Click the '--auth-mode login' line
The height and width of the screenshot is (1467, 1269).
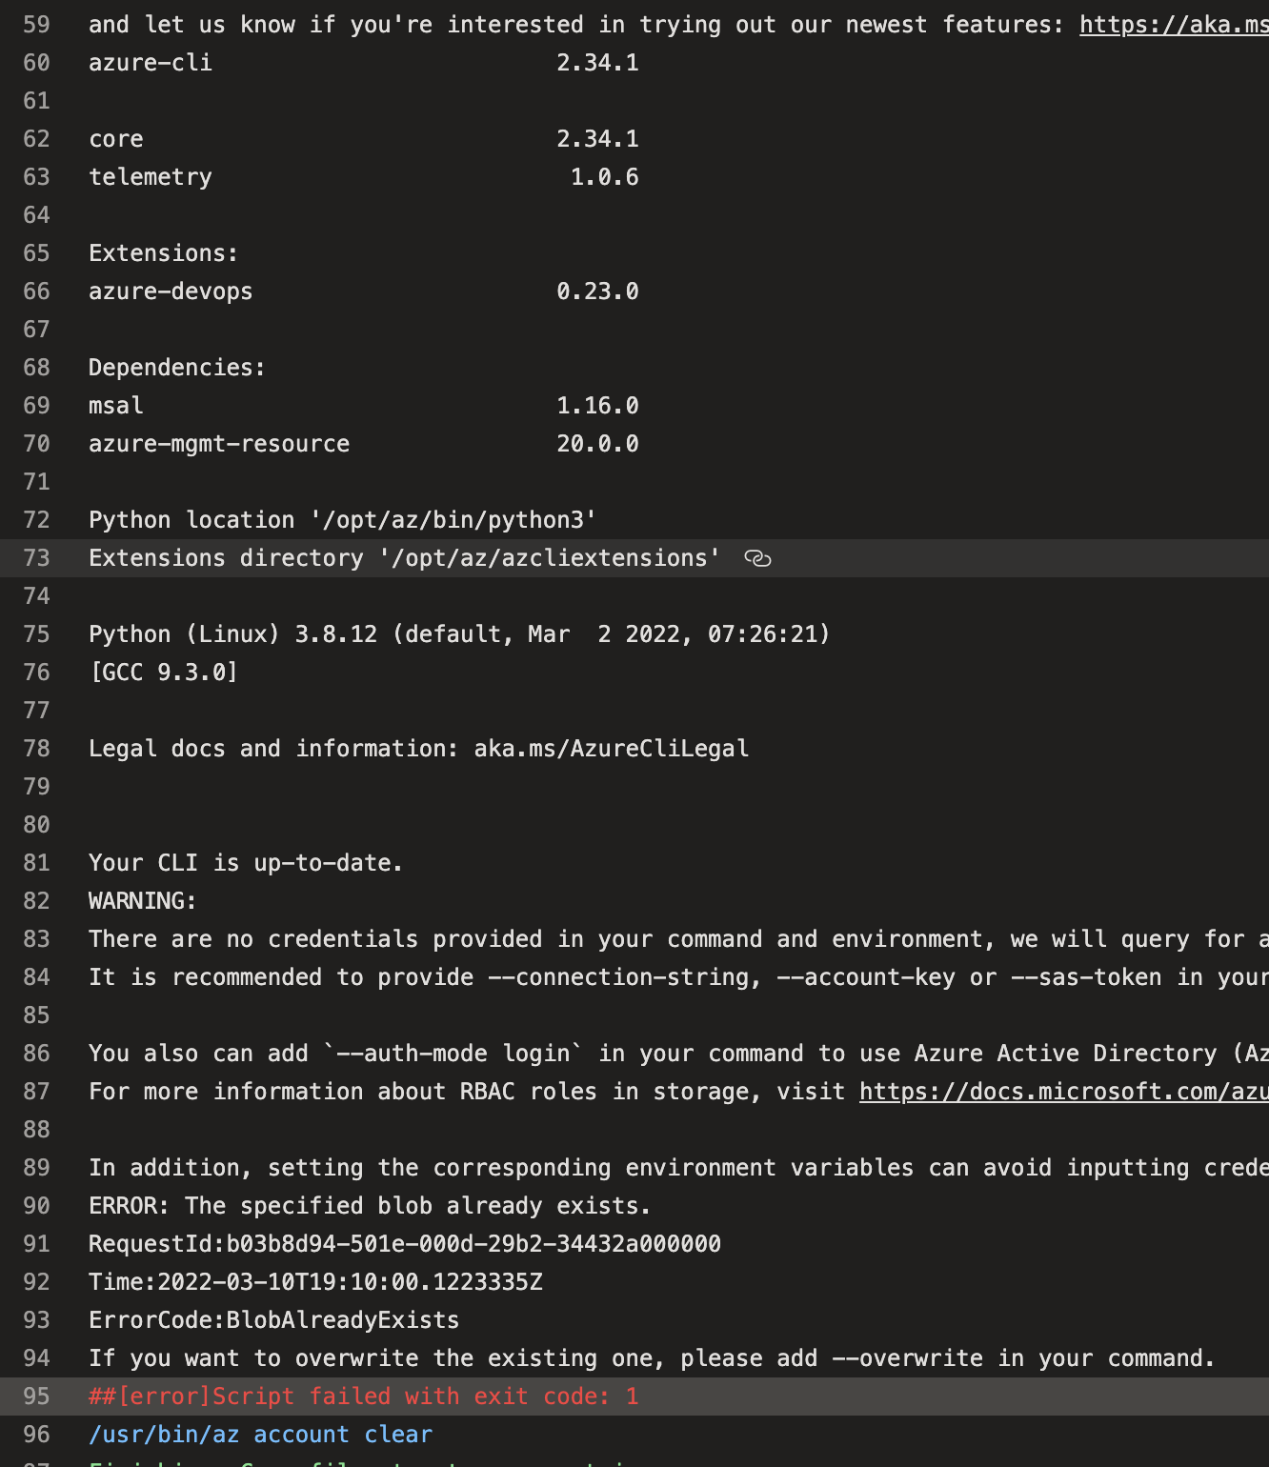[678, 1054]
